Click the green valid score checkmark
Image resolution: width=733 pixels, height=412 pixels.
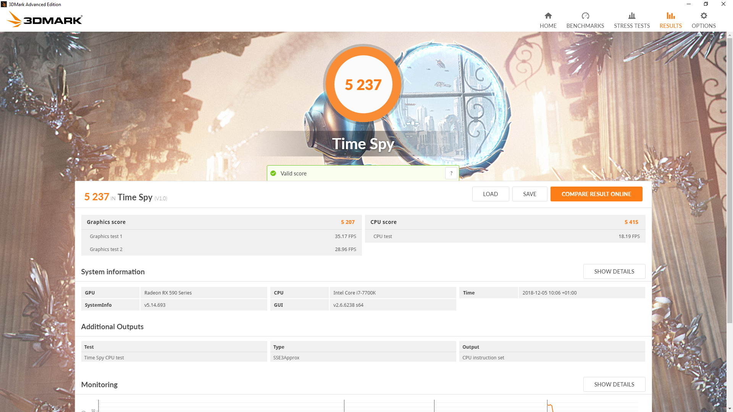273,174
